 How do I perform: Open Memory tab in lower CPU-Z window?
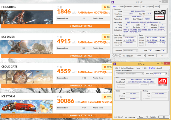coord(138,68)
